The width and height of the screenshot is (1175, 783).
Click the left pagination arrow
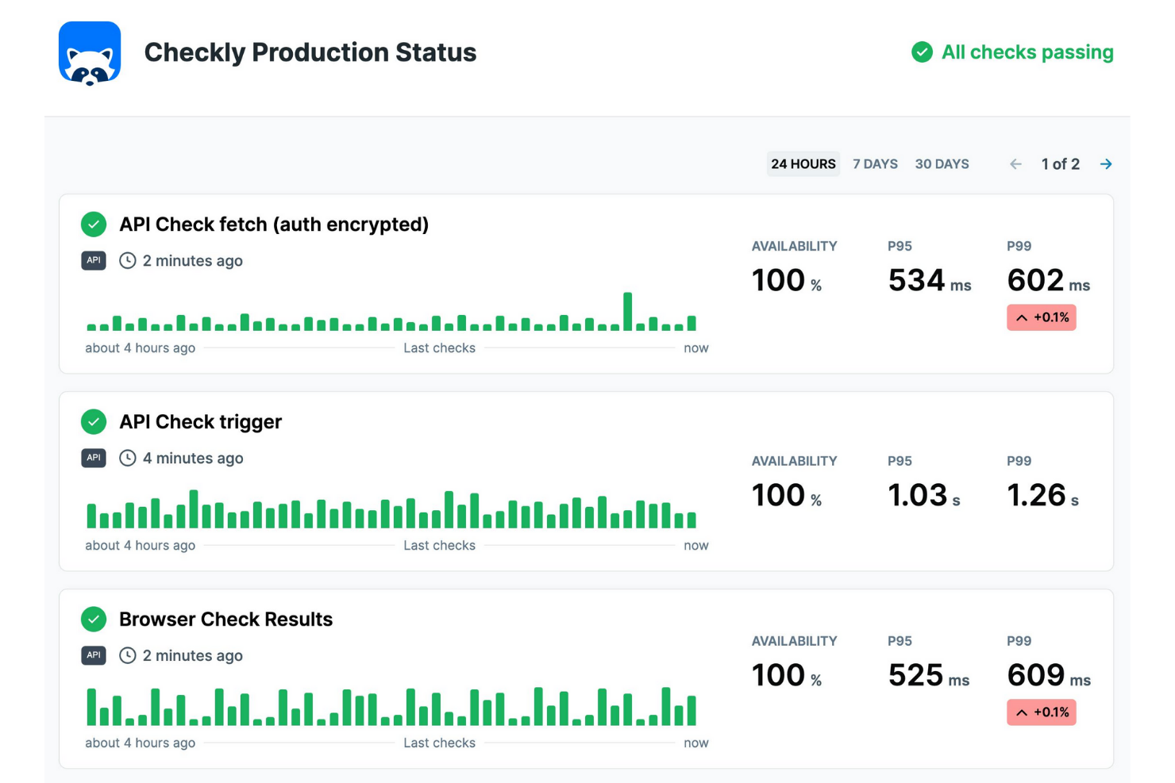coord(1015,164)
